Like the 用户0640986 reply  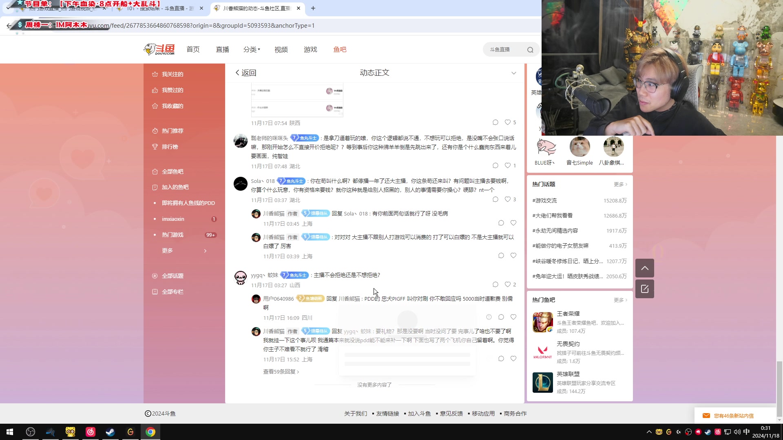click(513, 317)
